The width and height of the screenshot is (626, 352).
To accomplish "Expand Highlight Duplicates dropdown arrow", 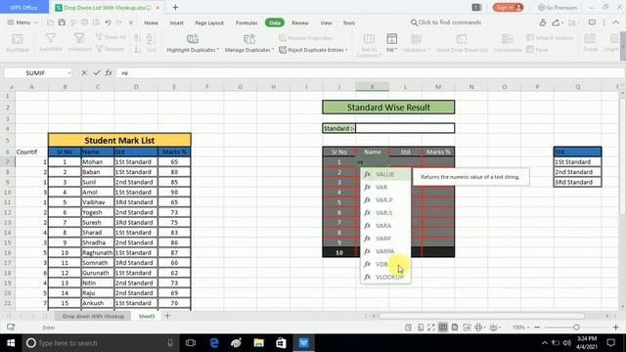I will (217, 50).
